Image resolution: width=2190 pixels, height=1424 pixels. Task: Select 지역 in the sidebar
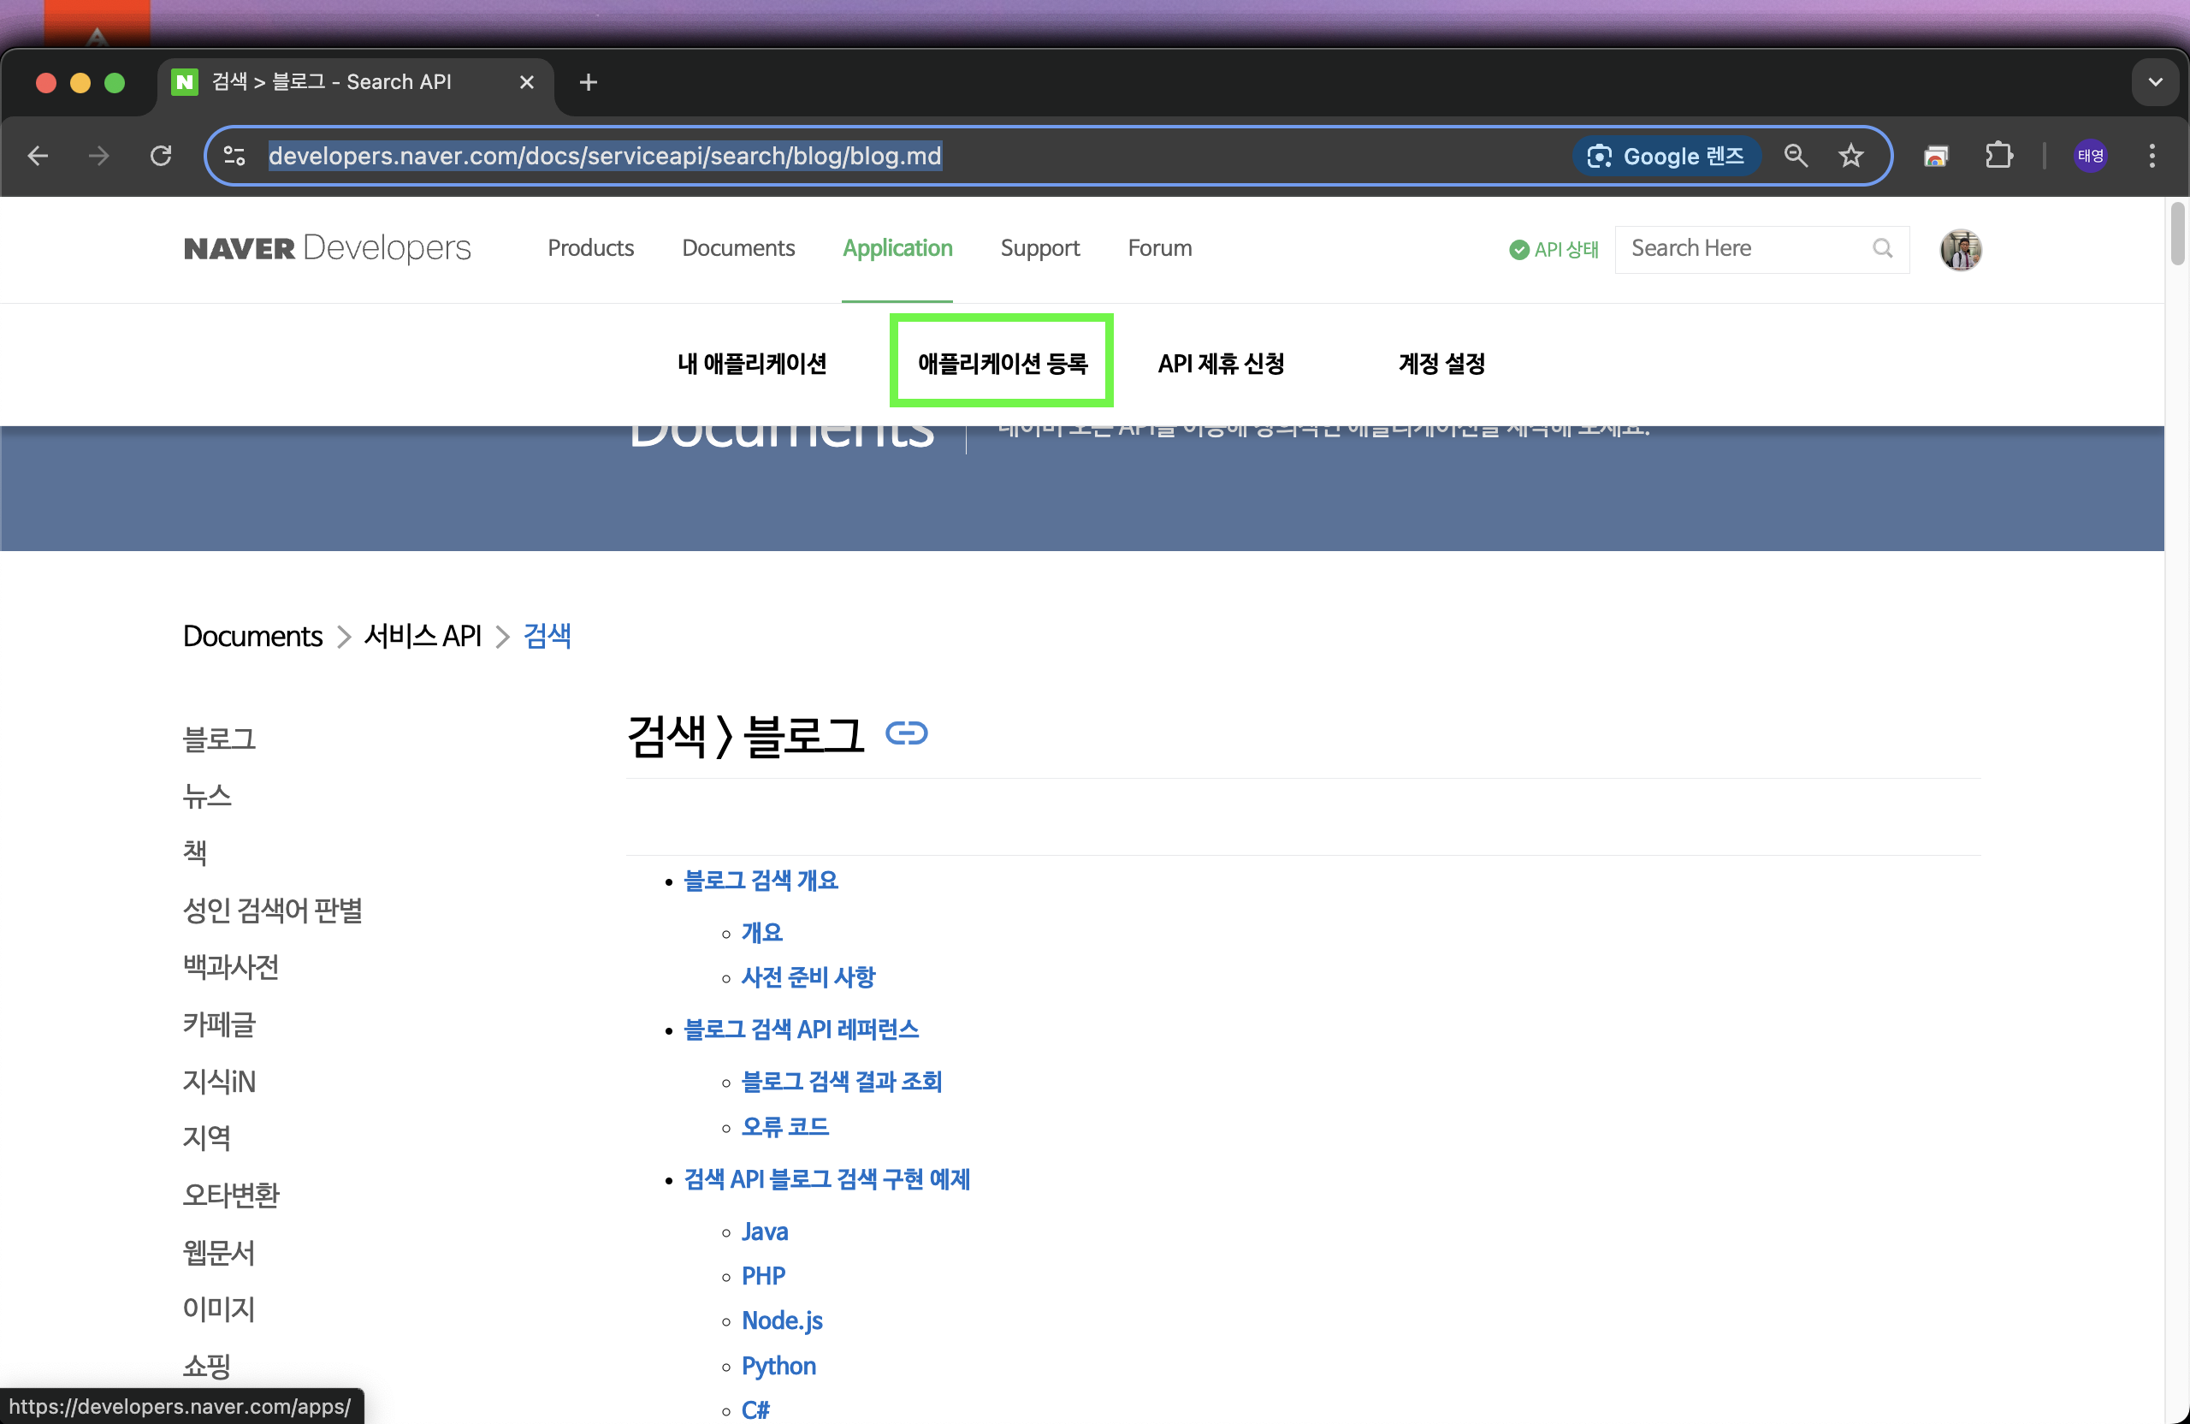[207, 1139]
